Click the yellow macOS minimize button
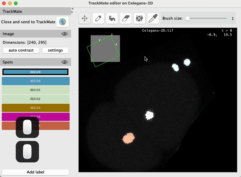The image size is (241, 177). [10, 3]
